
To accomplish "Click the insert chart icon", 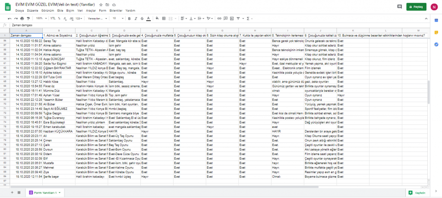I will point(232,19).
